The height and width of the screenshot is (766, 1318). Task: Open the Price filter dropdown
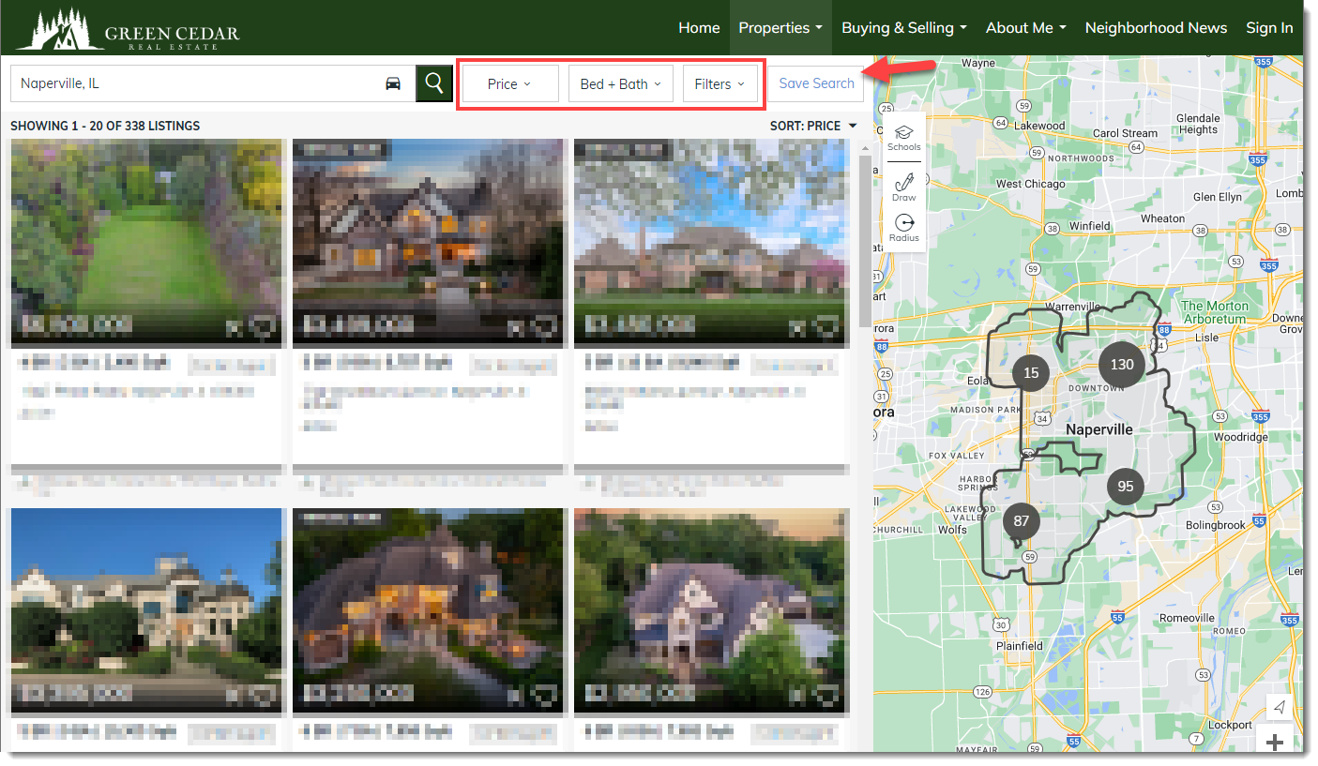pyautogui.click(x=509, y=83)
